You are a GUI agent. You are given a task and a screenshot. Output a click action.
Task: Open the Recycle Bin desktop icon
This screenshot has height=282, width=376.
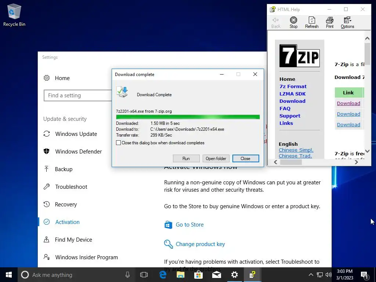click(x=14, y=15)
